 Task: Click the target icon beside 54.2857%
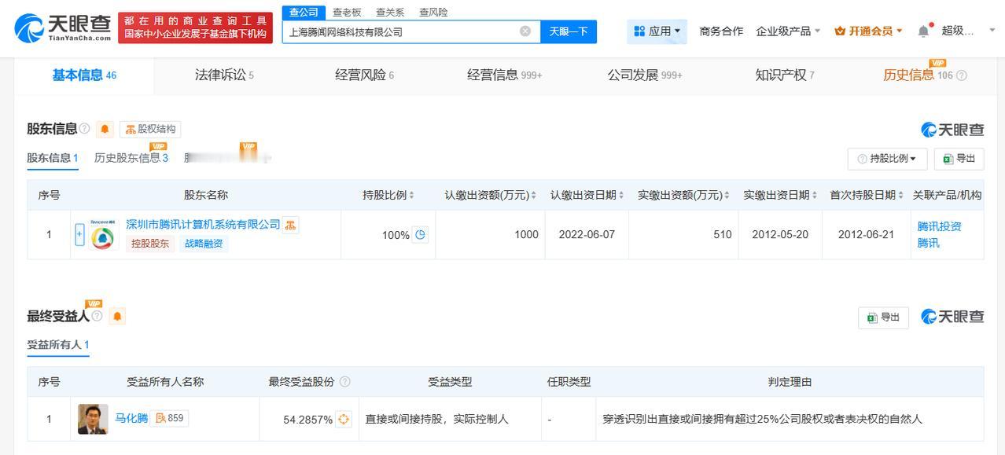click(x=344, y=419)
